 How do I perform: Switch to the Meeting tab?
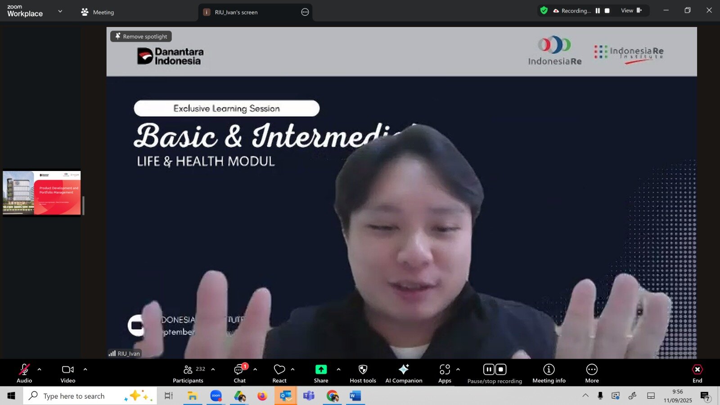point(98,12)
